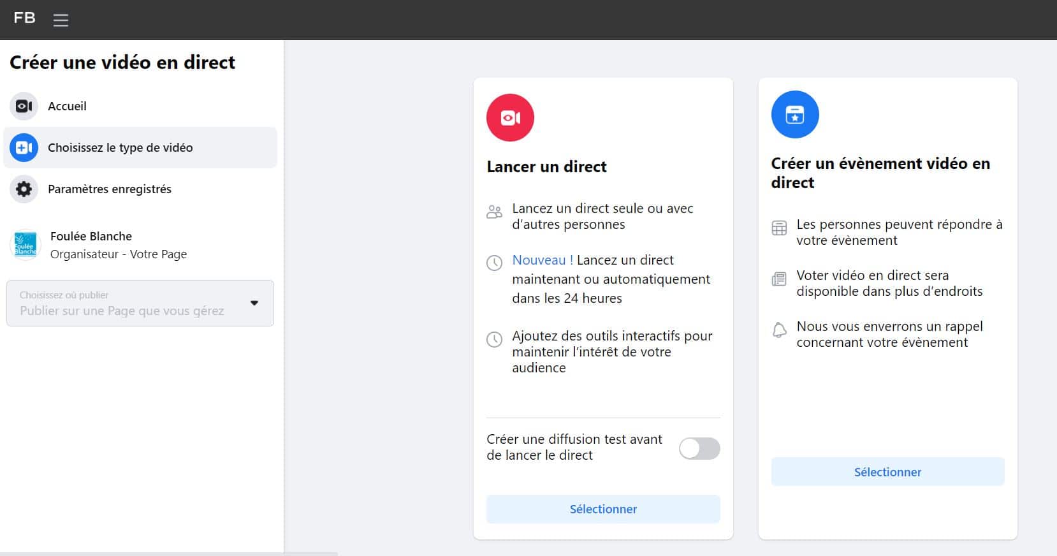Select Choisissez le type de vidéo menu item
This screenshot has height=556, width=1057.
point(120,148)
